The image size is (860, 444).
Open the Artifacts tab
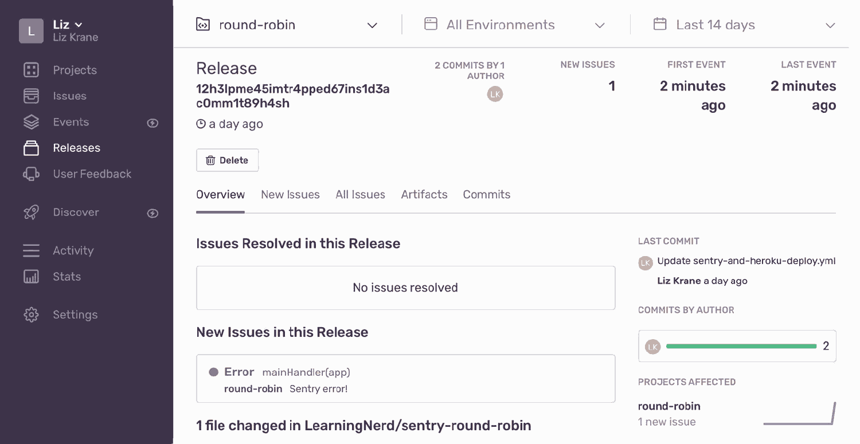tap(424, 194)
